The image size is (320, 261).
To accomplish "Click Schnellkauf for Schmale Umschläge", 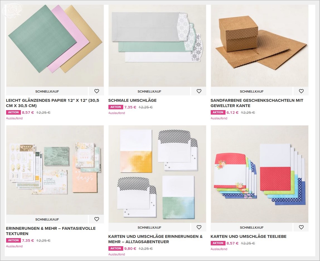I will pos(149,91).
